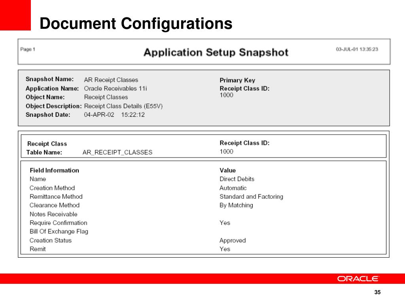Click the 'Remit' field label

click(x=38, y=249)
